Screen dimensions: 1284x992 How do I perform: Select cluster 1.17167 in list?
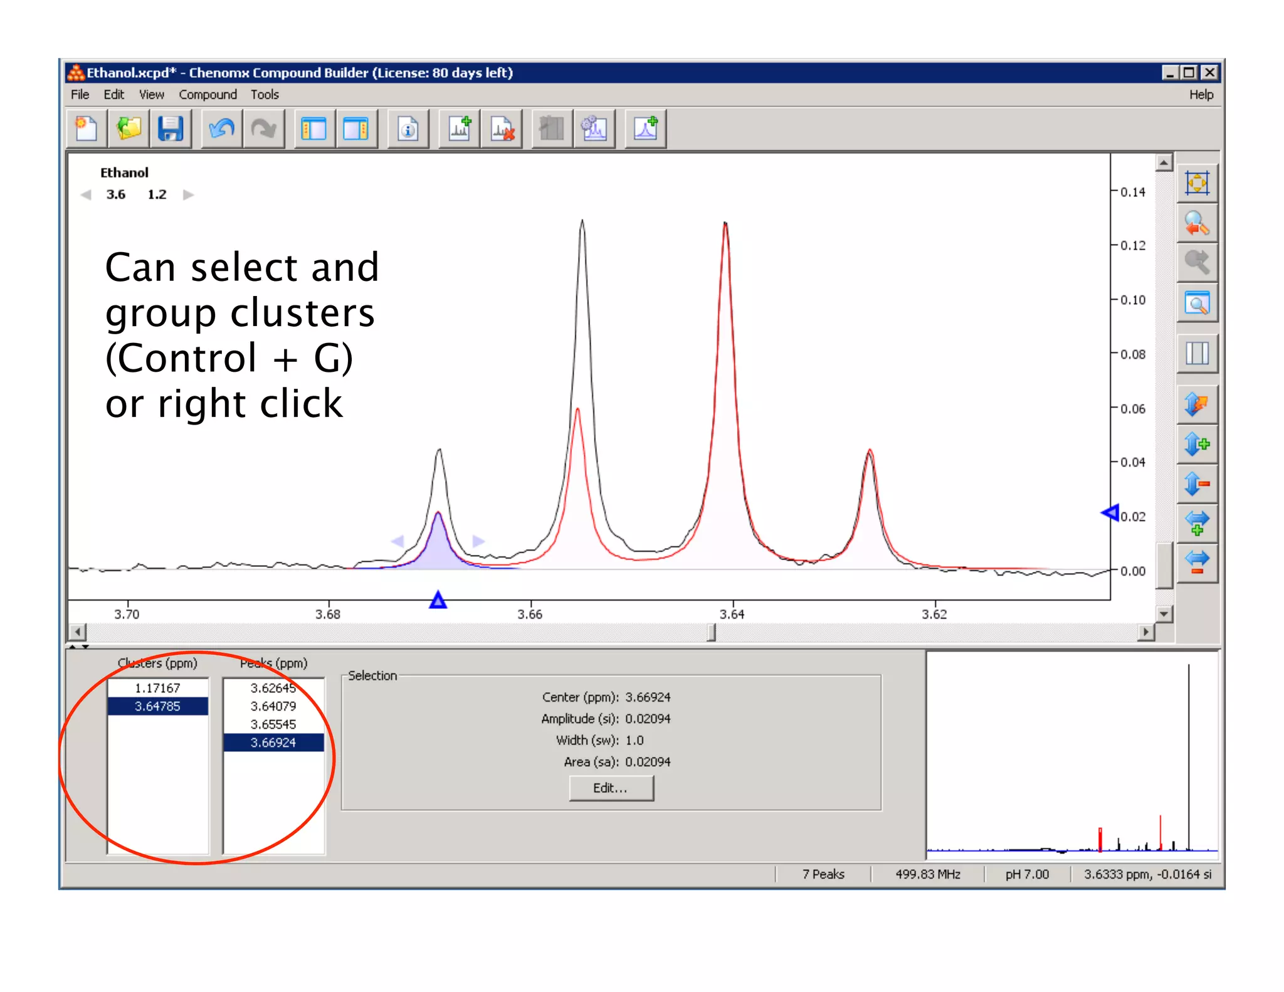coord(157,689)
